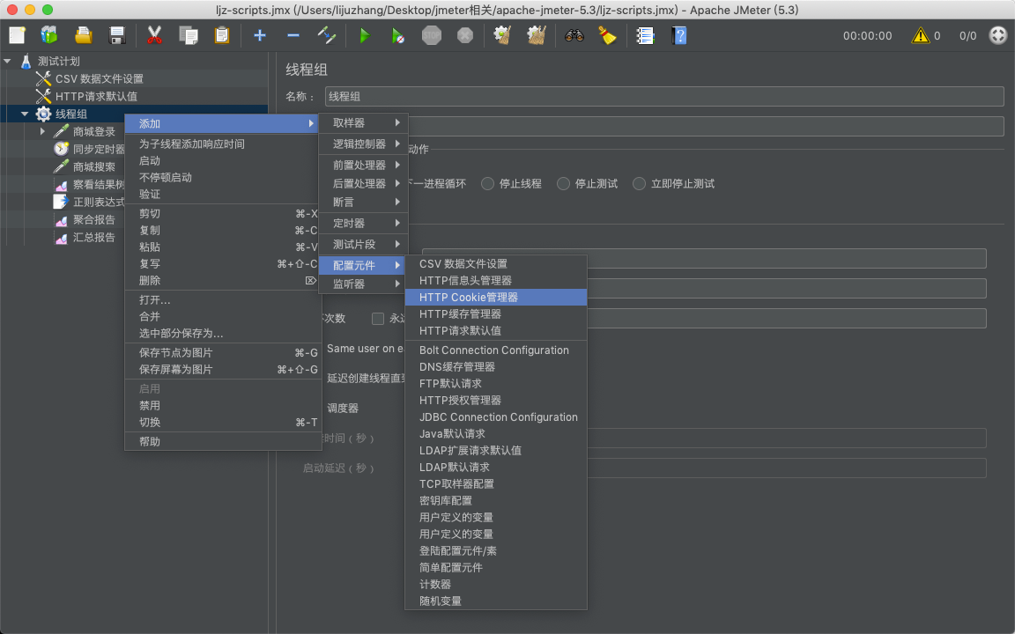Select the 立即停止测试 radio button
1015x634 pixels.
(639, 184)
